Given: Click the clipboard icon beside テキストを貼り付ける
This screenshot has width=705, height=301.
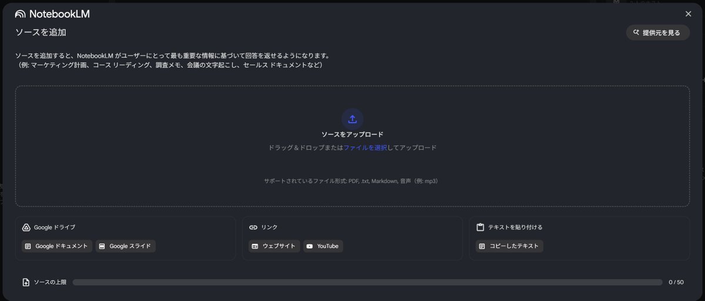Looking at the screenshot, I should point(480,227).
